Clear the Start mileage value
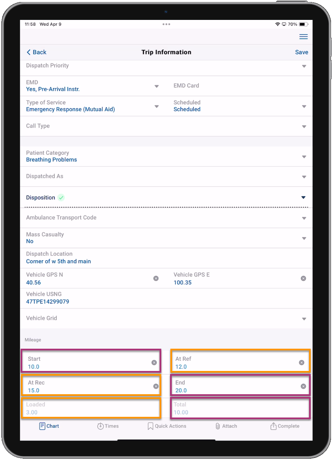This screenshot has width=332, height=460. click(x=154, y=363)
